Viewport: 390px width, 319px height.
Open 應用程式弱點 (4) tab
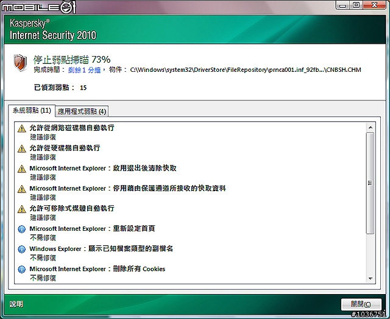tap(82, 111)
